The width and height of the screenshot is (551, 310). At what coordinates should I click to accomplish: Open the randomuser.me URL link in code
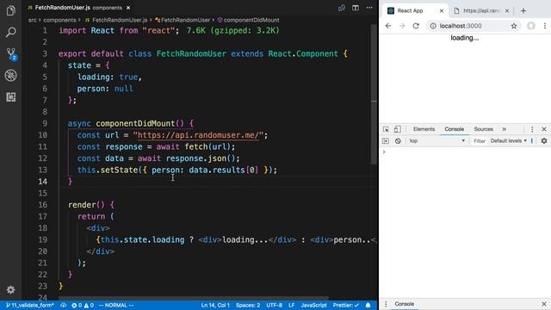point(198,135)
